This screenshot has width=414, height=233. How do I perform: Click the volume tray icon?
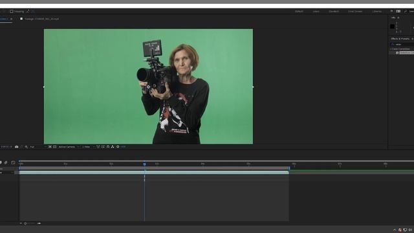click(410, 230)
